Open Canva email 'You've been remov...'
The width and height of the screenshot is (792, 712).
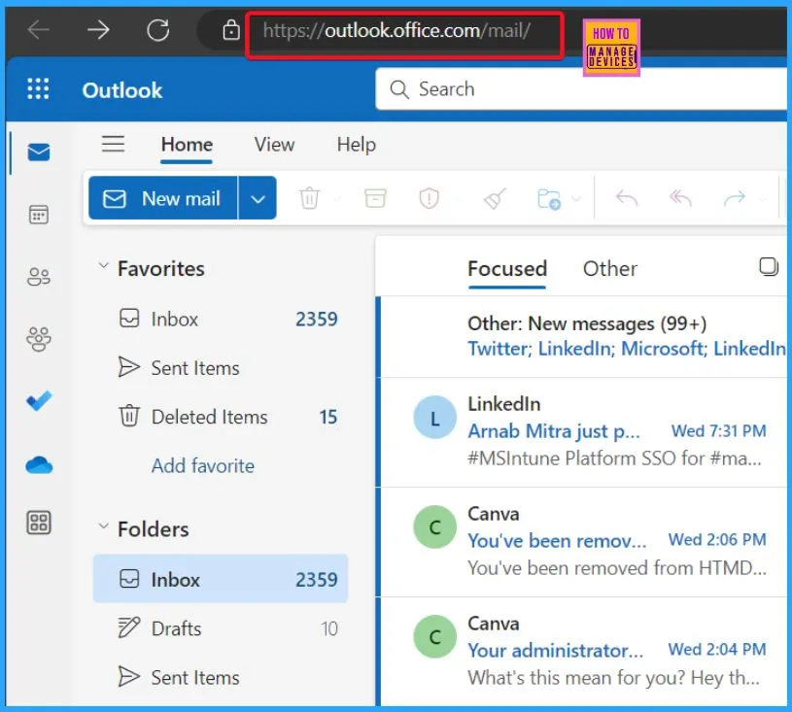pos(583,542)
